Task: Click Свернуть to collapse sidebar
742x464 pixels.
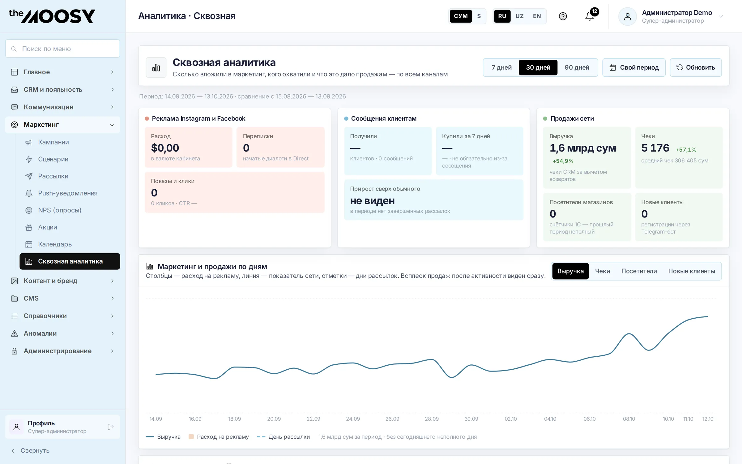Action: [30, 451]
